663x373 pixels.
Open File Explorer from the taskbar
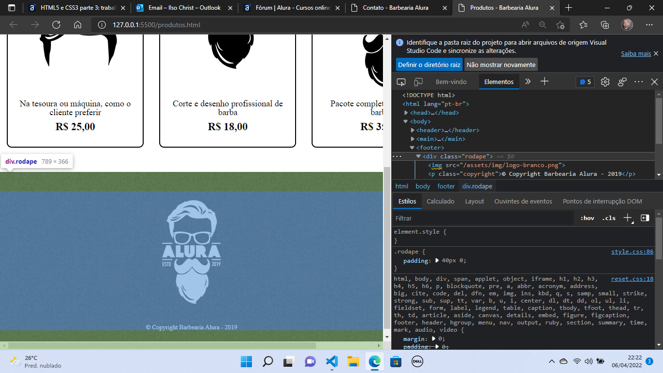[x=353, y=361]
